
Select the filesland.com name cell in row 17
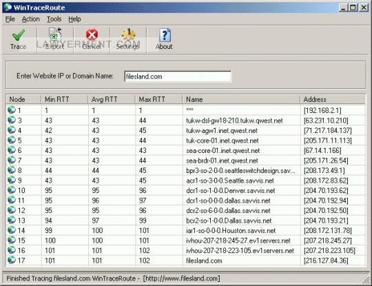204,261
